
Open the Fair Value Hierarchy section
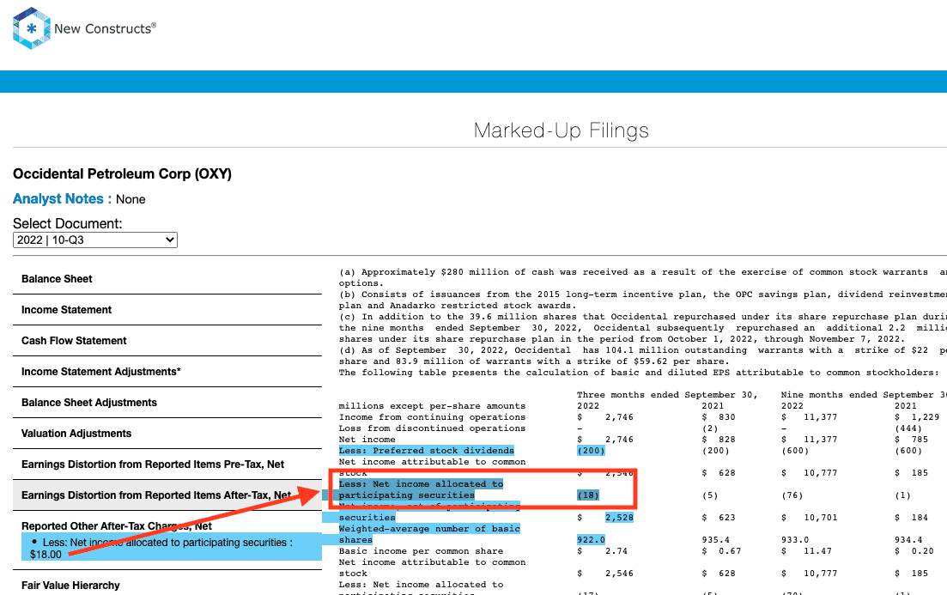70,585
